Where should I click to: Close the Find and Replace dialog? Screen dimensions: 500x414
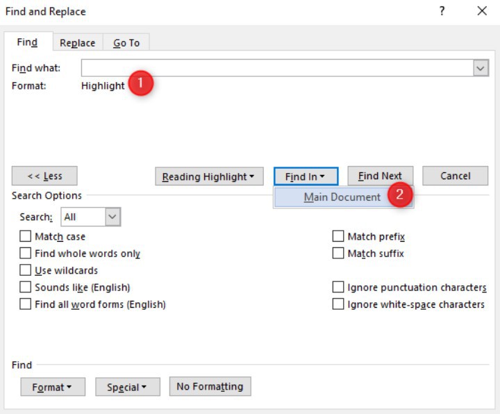tap(482, 11)
